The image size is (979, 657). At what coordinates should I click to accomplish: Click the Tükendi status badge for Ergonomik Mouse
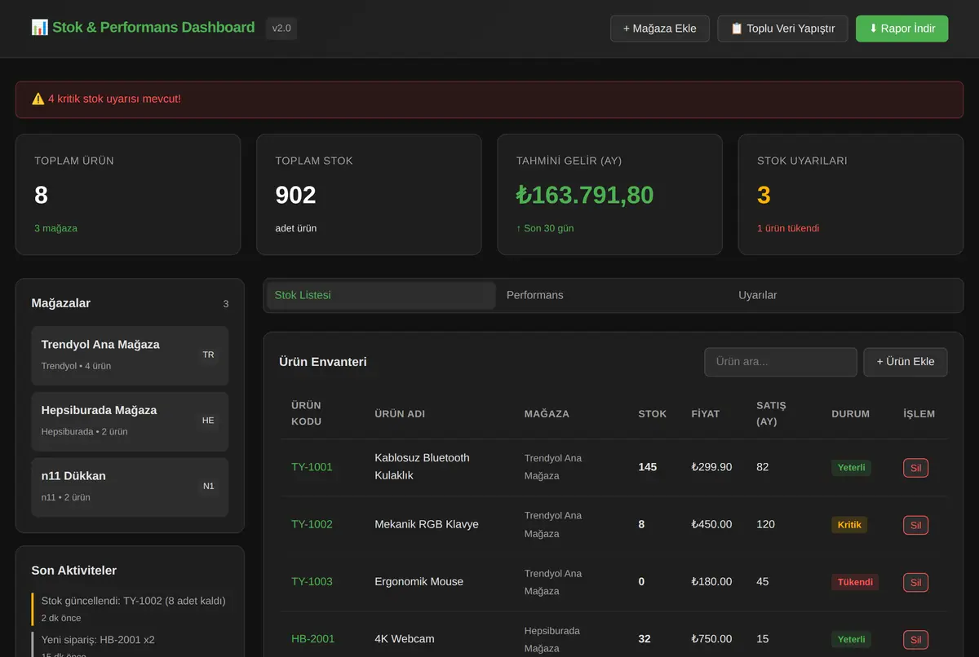point(855,582)
